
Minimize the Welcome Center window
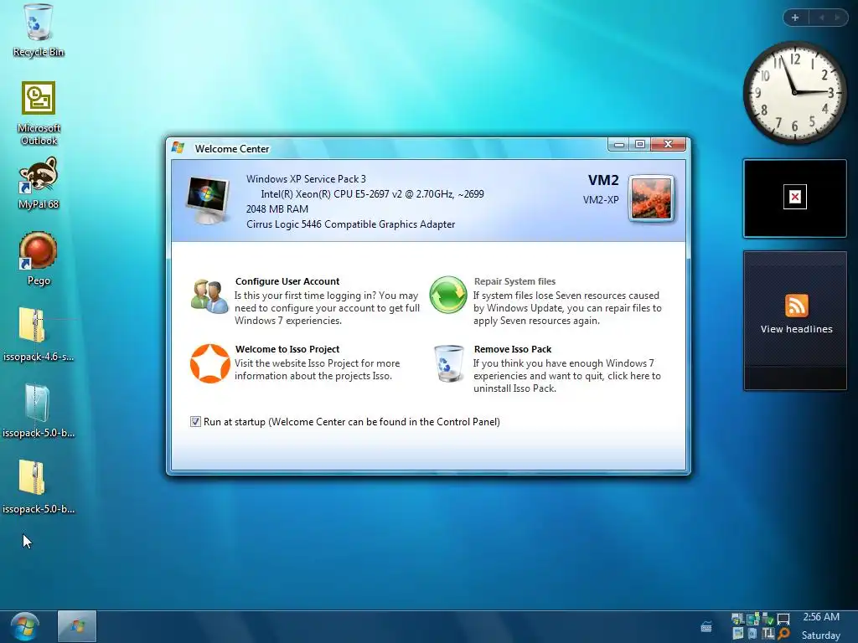tap(619, 144)
